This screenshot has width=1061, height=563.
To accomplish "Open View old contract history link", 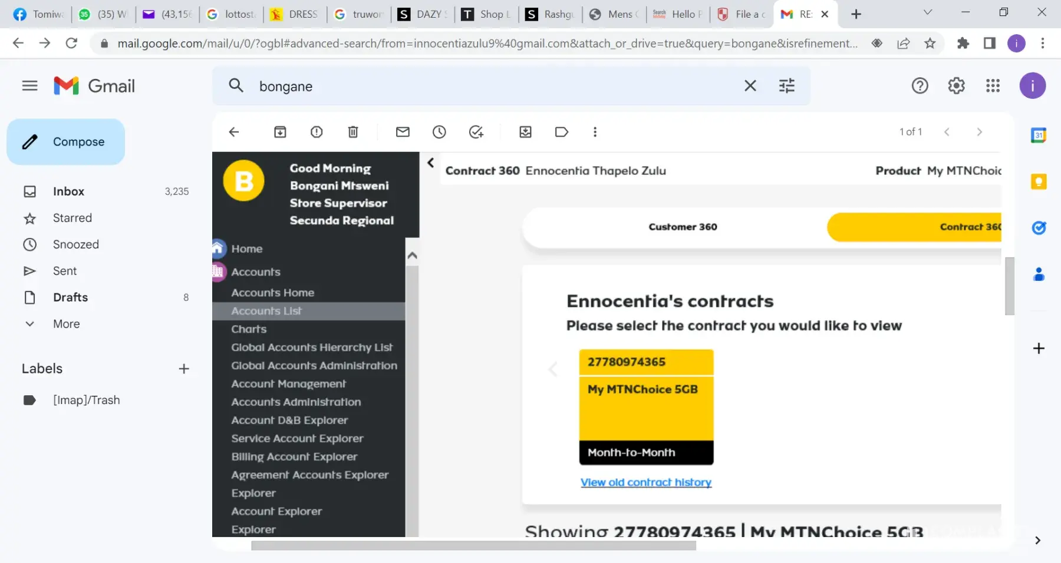I will click(x=646, y=482).
